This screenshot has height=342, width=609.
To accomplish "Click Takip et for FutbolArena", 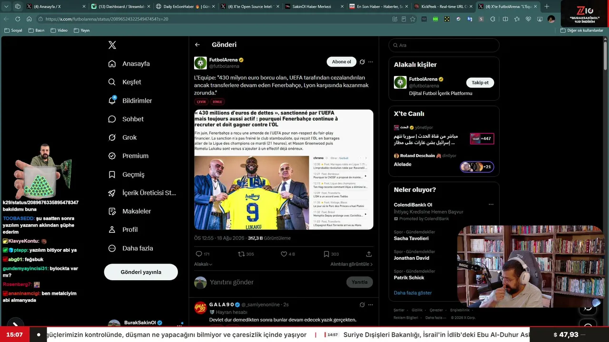I will 480,83.
